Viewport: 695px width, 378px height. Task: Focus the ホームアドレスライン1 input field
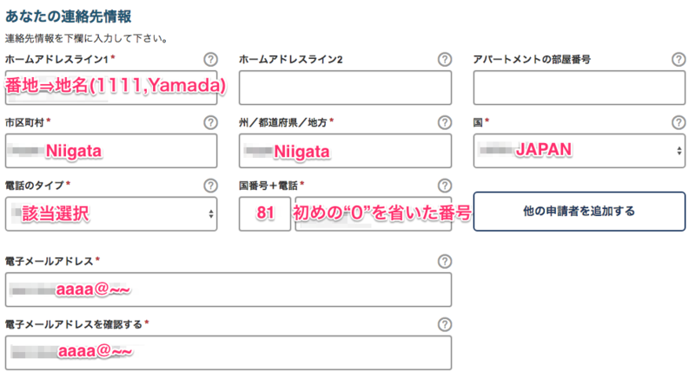[x=111, y=88]
